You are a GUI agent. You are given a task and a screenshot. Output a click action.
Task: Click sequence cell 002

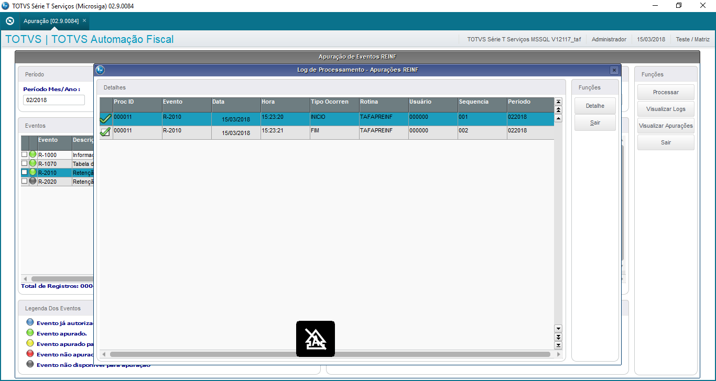[482, 132]
